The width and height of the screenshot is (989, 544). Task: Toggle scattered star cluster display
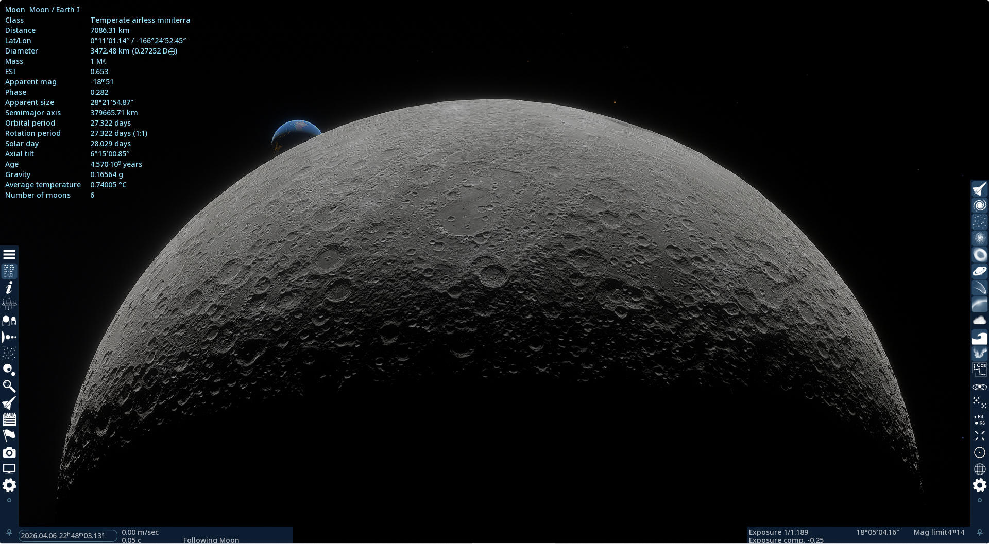[980, 222]
